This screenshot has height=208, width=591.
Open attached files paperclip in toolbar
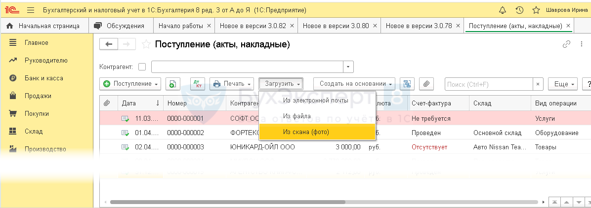point(426,84)
